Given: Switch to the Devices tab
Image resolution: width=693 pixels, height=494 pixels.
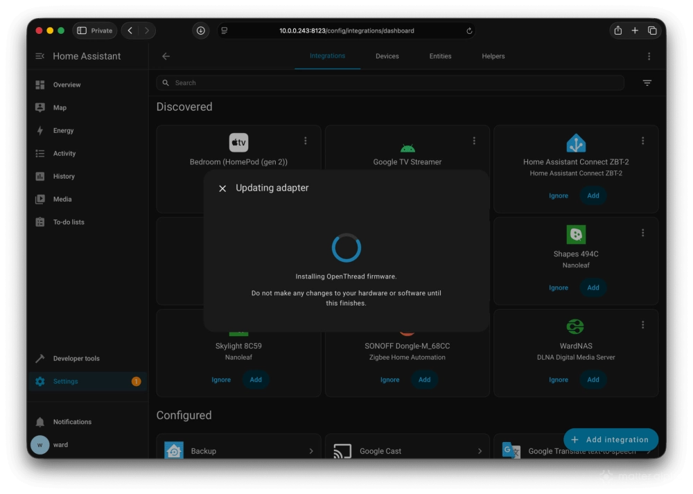Looking at the screenshot, I should click(x=387, y=56).
